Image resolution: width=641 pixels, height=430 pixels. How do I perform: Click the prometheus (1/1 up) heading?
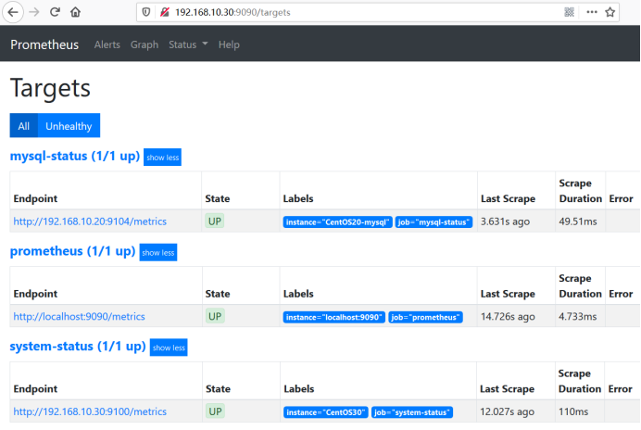72,251
